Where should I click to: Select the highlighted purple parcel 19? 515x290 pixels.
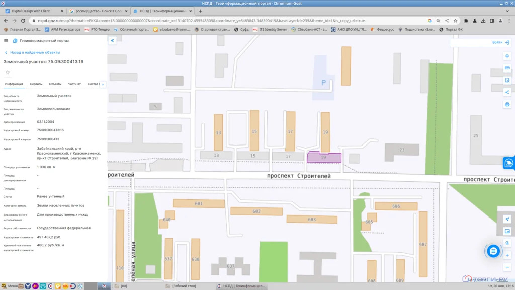[324, 157]
